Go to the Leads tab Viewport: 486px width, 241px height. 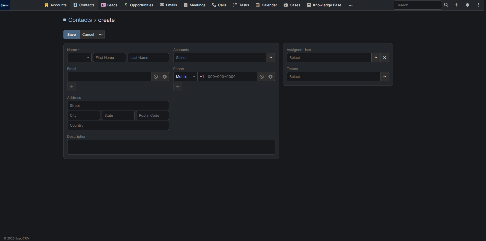(109, 5)
